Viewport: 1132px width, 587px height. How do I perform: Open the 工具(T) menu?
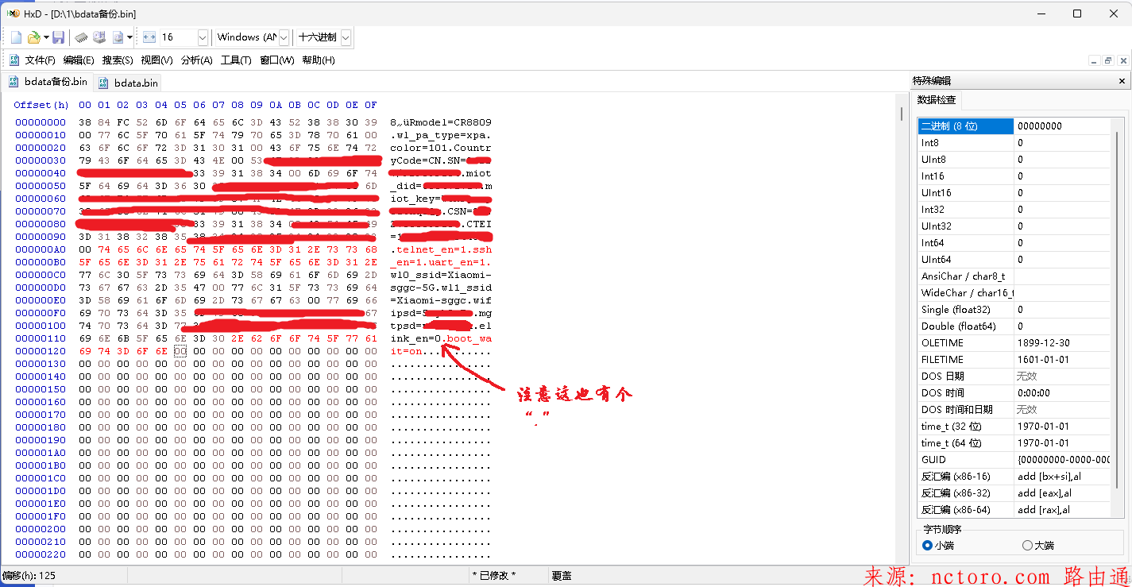click(236, 60)
